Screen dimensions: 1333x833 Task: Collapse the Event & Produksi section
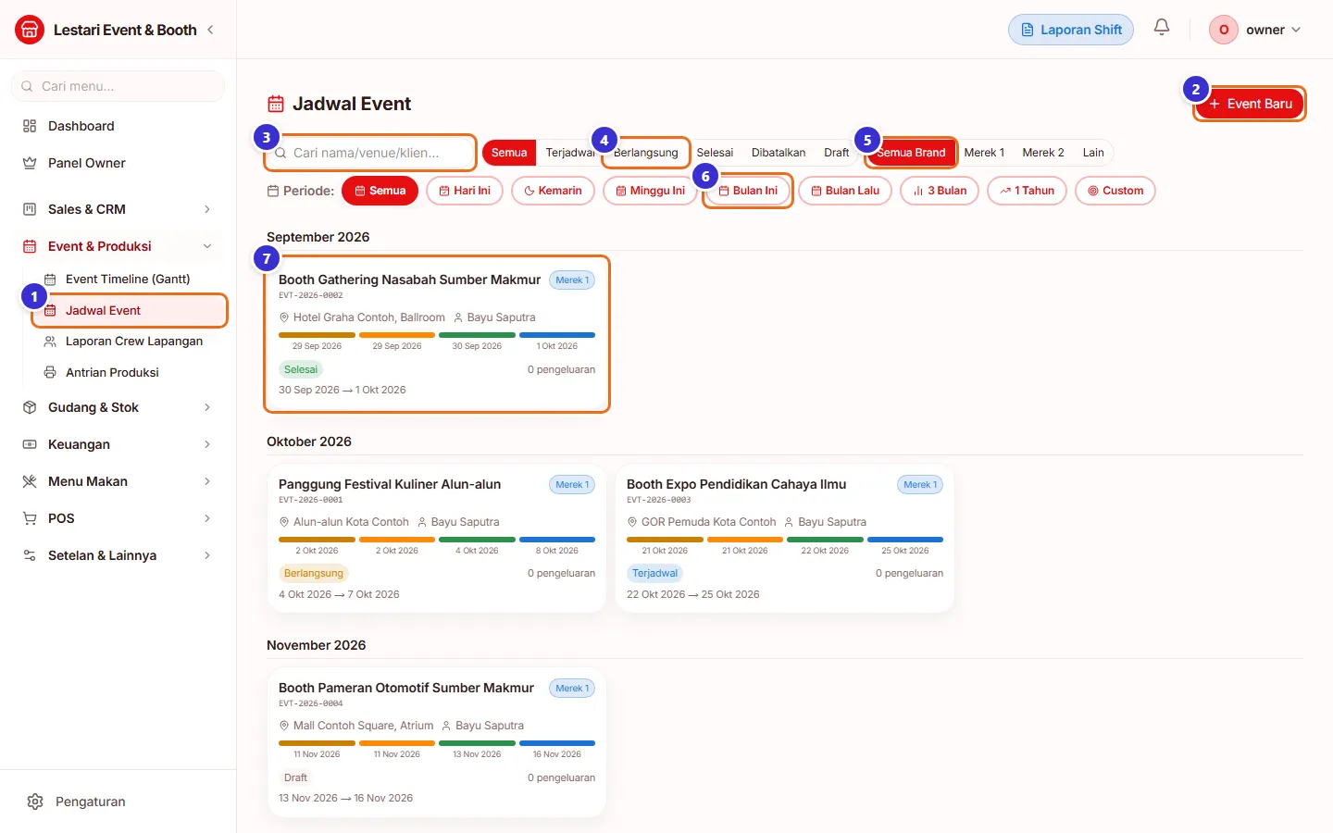(118, 246)
